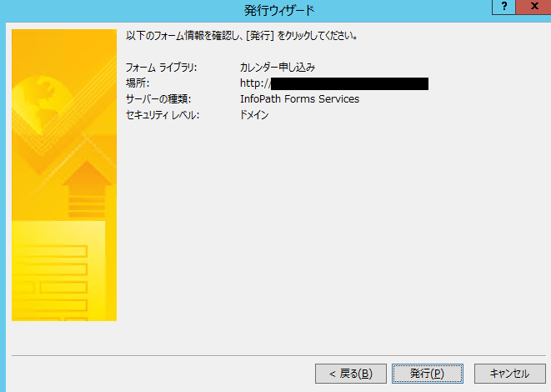Viewport: 551px width, 392px height.
Task: Click the サーバーの種類: label
Action: point(158,99)
